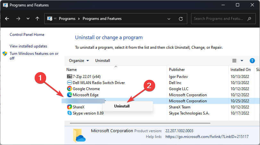Go up one folder level
Screen dimensions: 260x145
pyautogui.click(x=37, y=19)
